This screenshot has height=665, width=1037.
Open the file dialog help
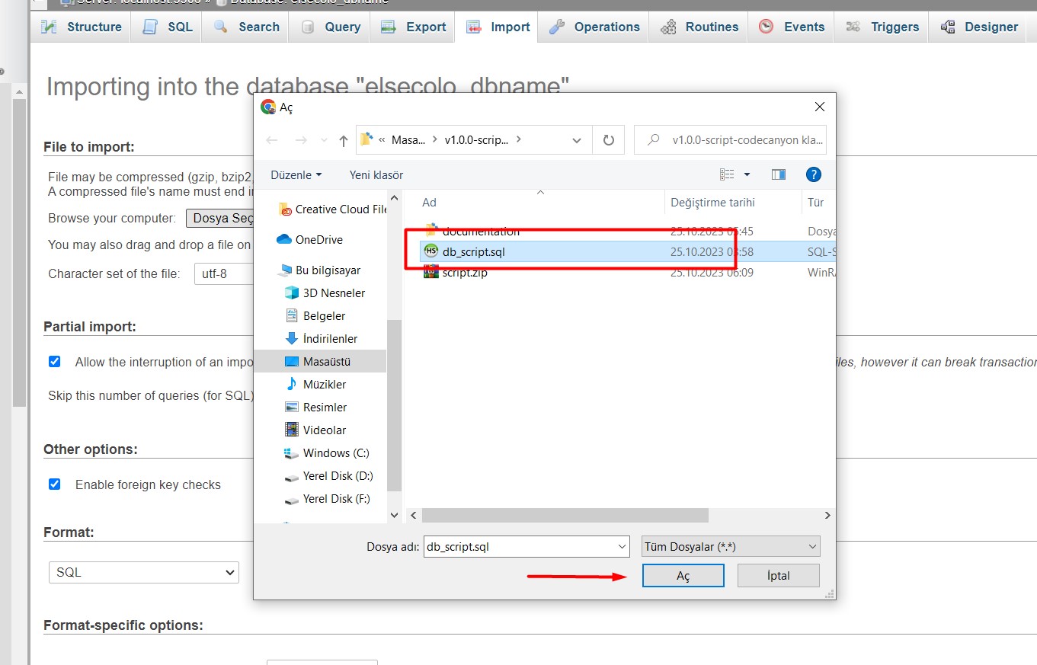point(813,174)
